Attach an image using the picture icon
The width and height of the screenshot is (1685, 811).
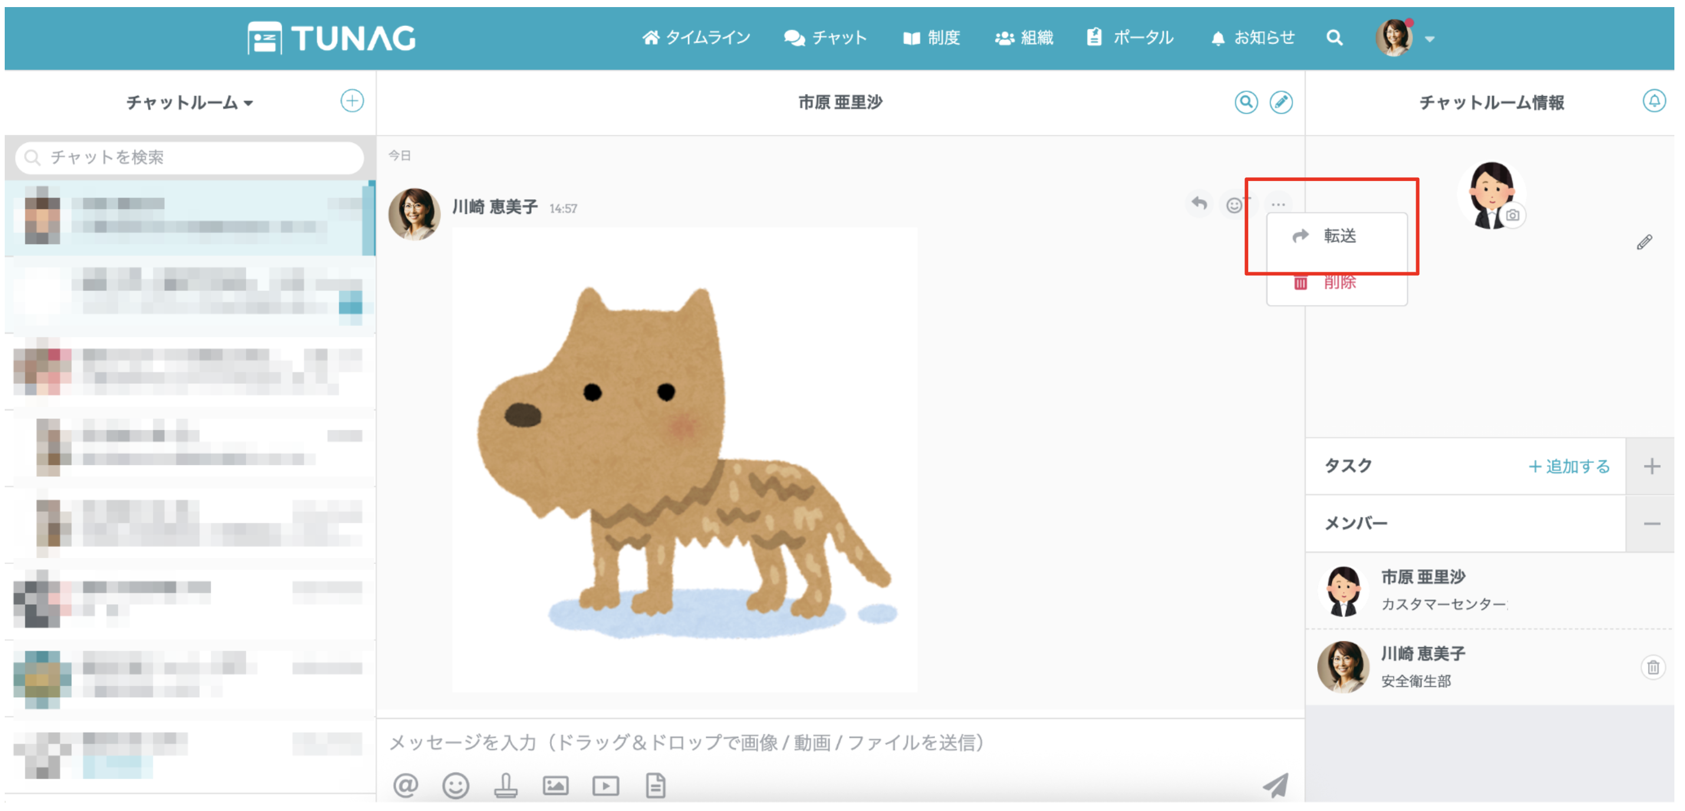(555, 785)
